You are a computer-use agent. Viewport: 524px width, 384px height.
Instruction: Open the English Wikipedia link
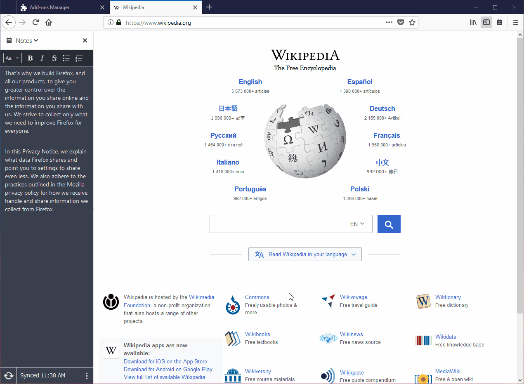pyautogui.click(x=250, y=82)
